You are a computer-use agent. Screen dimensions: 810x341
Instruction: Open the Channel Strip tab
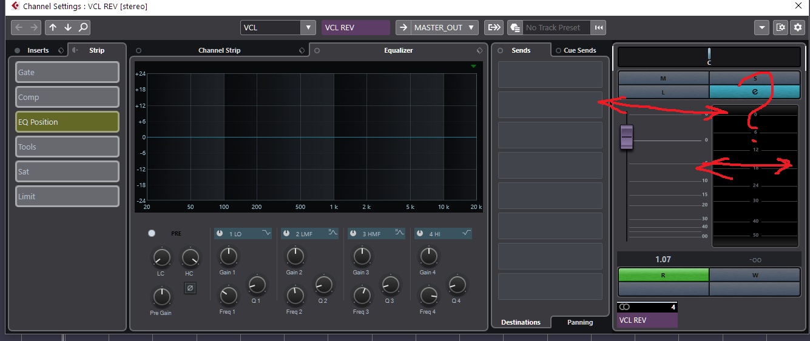tap(219, 50)
